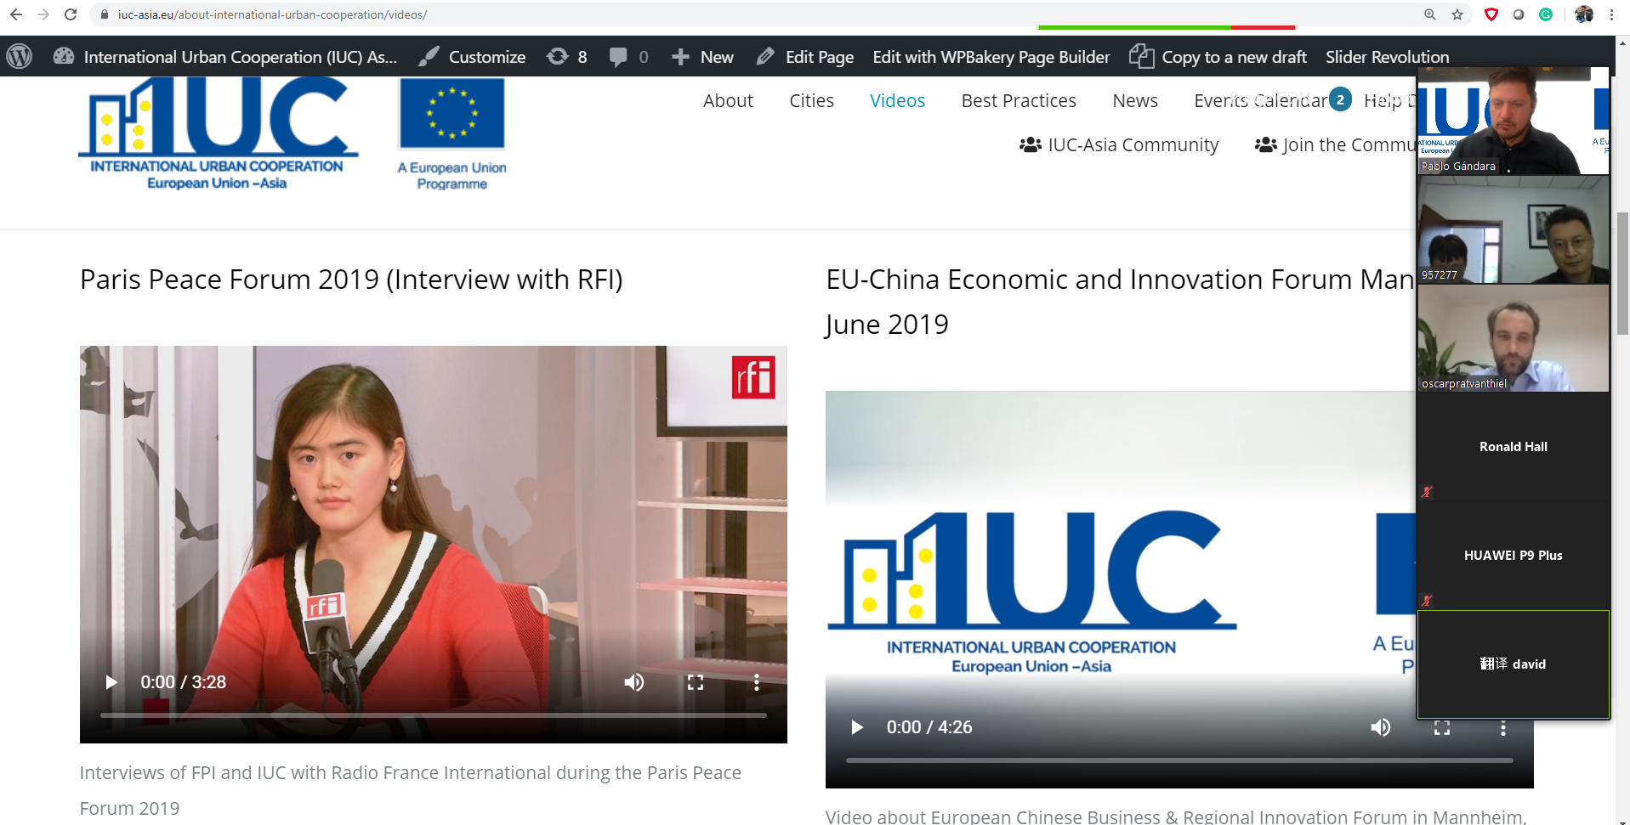Open the IUC-Asia Community link
Image resolution: width=1630 pixels, height=825 pixels.
tap(1119, 145)
